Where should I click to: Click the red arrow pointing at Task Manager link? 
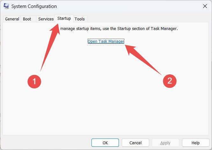143,60
